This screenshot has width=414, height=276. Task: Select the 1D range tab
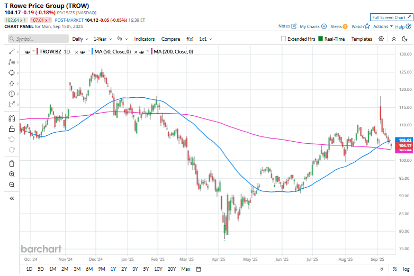29,269
